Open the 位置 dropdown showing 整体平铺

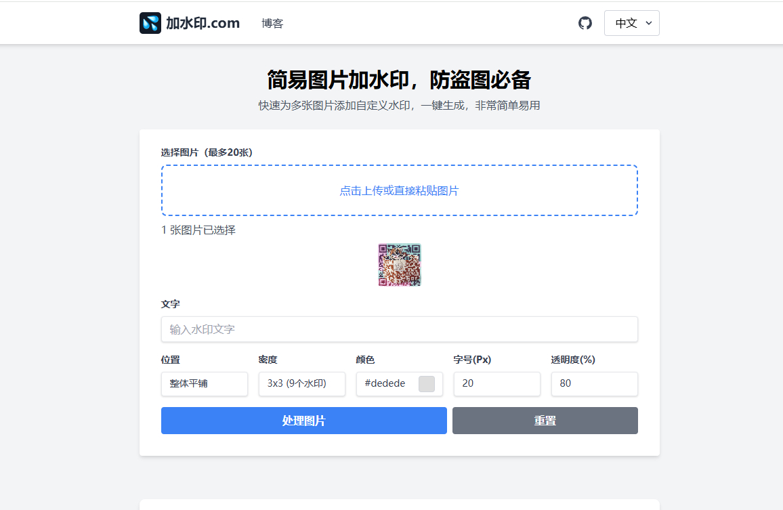tap(204, 383)
